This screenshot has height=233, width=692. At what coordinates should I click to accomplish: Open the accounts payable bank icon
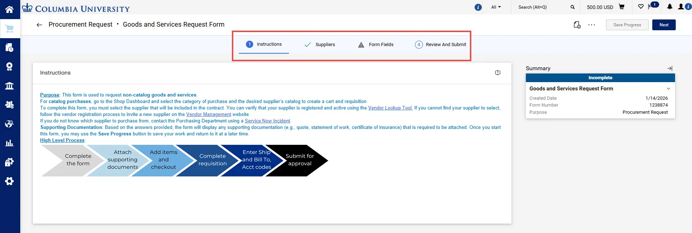click(x=9, y=86)
